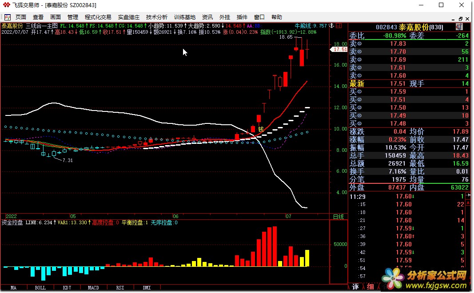Click the 7.31 low price label
This screenshot has height=293, width=474.
(68, 160)
